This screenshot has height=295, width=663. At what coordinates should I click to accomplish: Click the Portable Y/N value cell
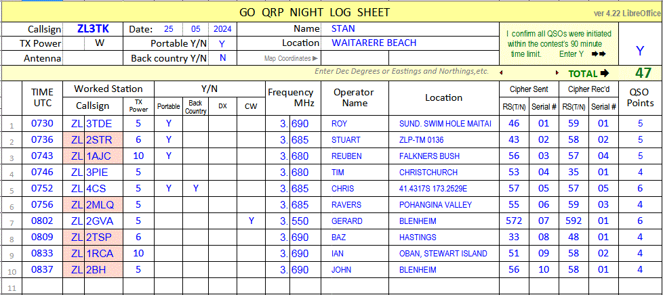pos(222,43)
